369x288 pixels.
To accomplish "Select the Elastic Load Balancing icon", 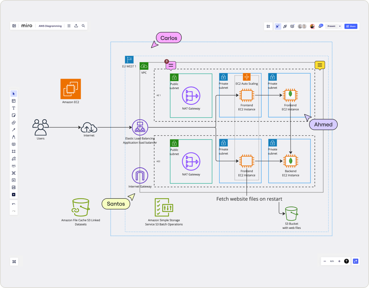I will point(140,127).
